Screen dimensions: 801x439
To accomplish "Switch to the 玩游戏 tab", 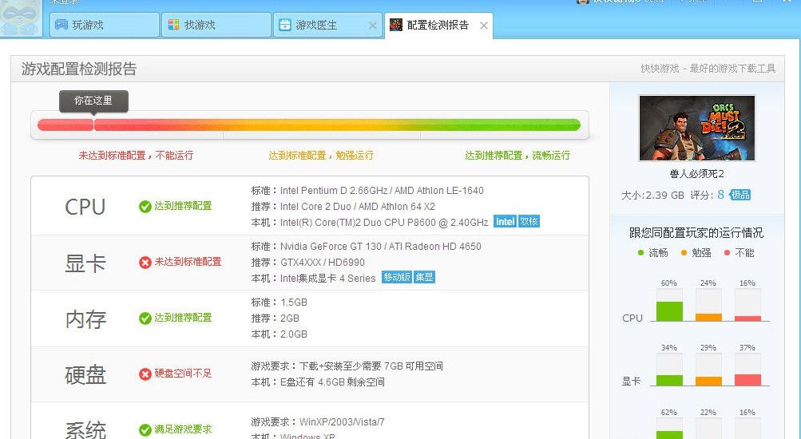I will click(104, 25).
